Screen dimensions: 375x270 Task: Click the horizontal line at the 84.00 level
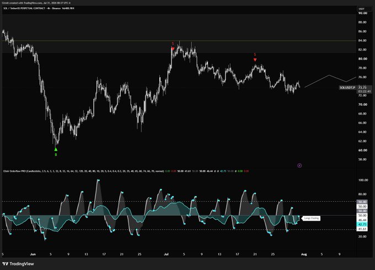[x=179, y=41]
